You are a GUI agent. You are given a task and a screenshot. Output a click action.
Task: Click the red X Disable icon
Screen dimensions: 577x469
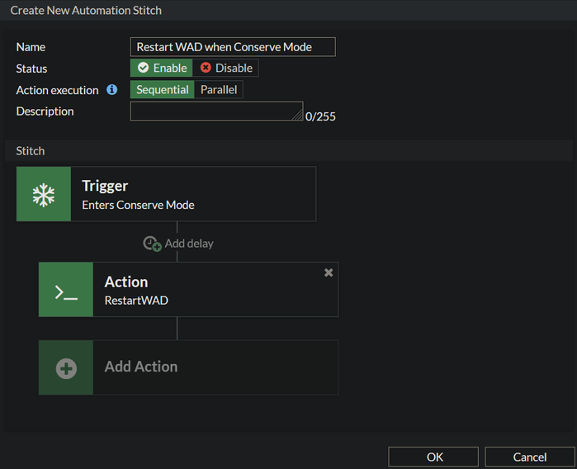pyautogui.click(x=206, y=68)
